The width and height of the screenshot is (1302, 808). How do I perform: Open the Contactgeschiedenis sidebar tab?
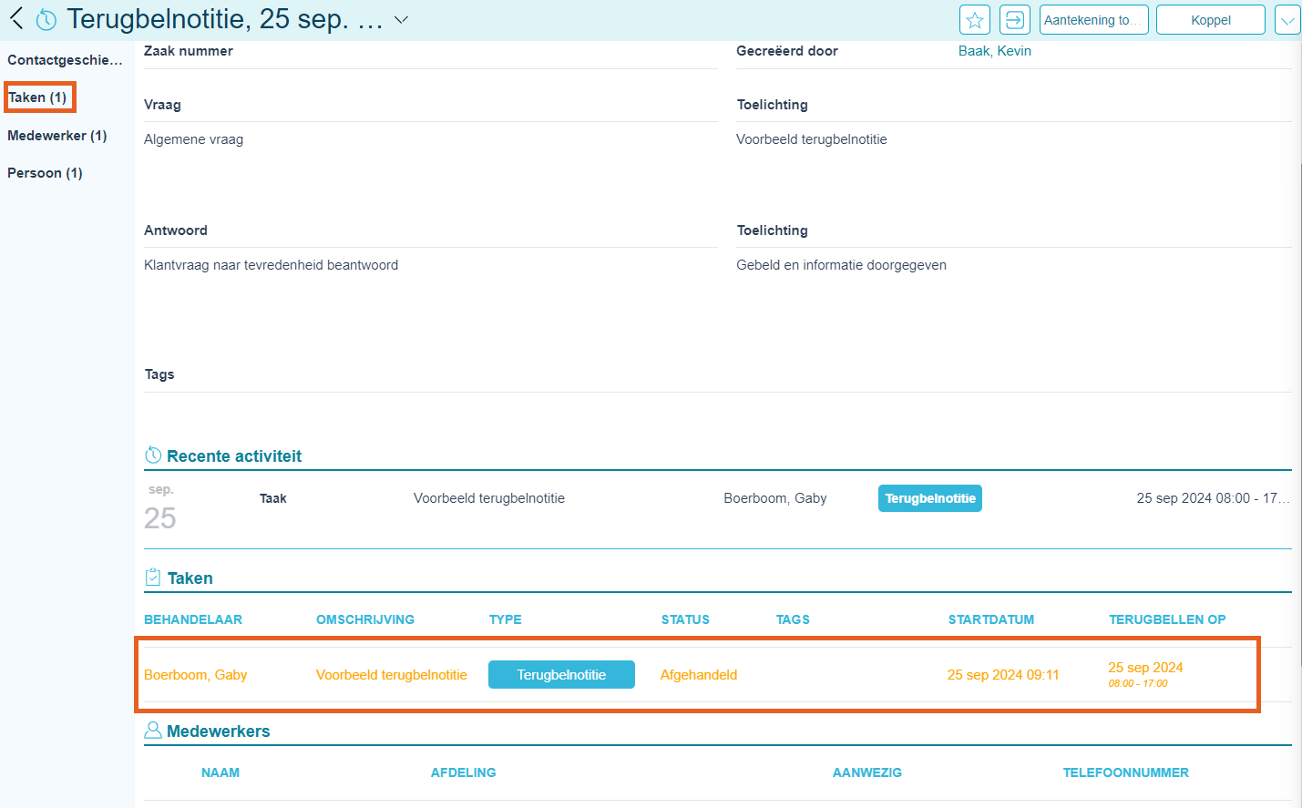(x=65, y=60)
